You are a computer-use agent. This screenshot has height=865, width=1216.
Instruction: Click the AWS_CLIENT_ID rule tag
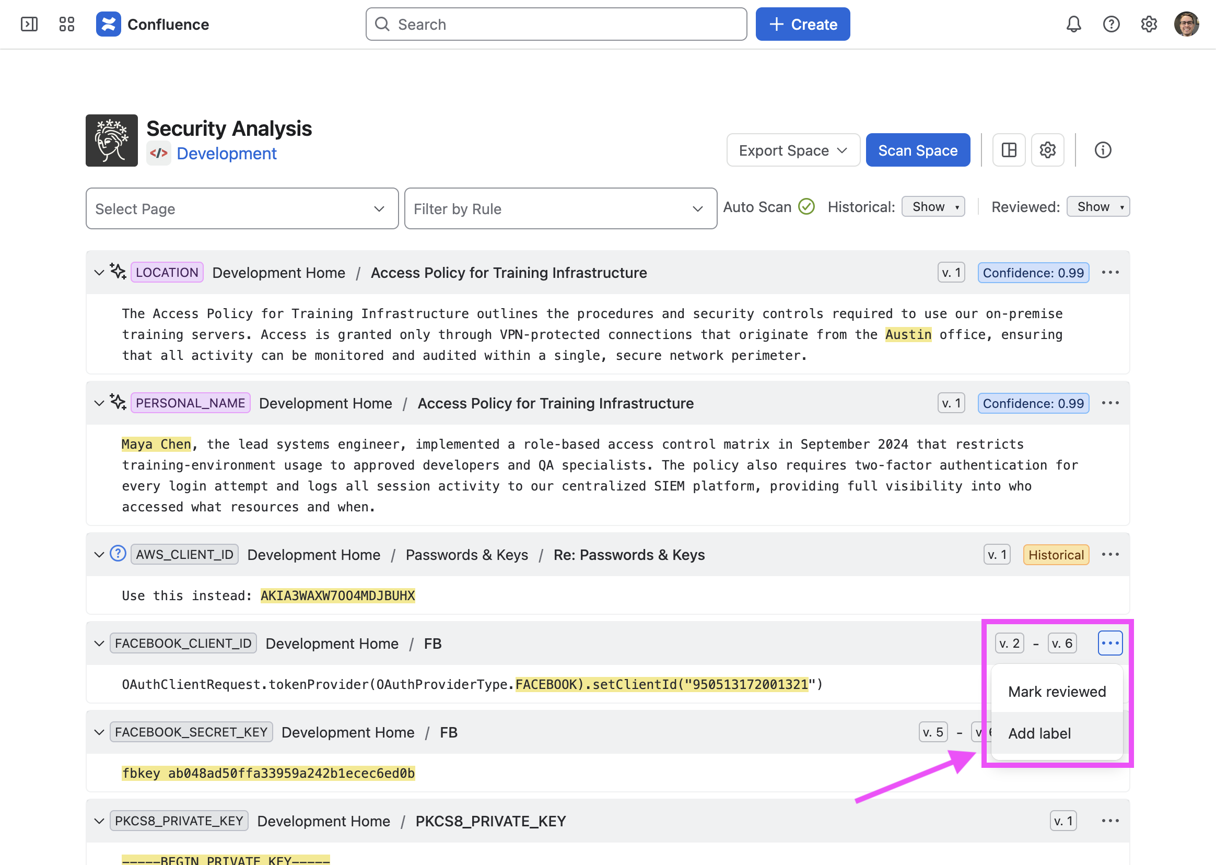(x=184, y=555)
